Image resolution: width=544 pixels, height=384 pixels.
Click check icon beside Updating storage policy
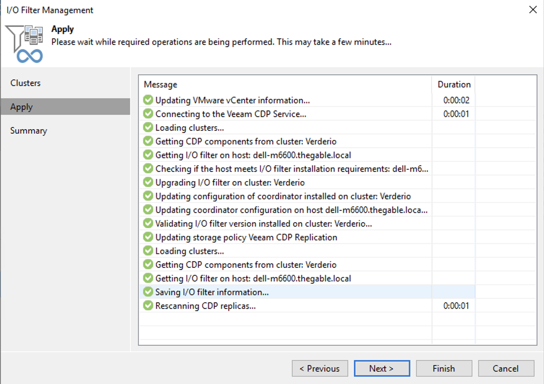(x=148, y=237)
